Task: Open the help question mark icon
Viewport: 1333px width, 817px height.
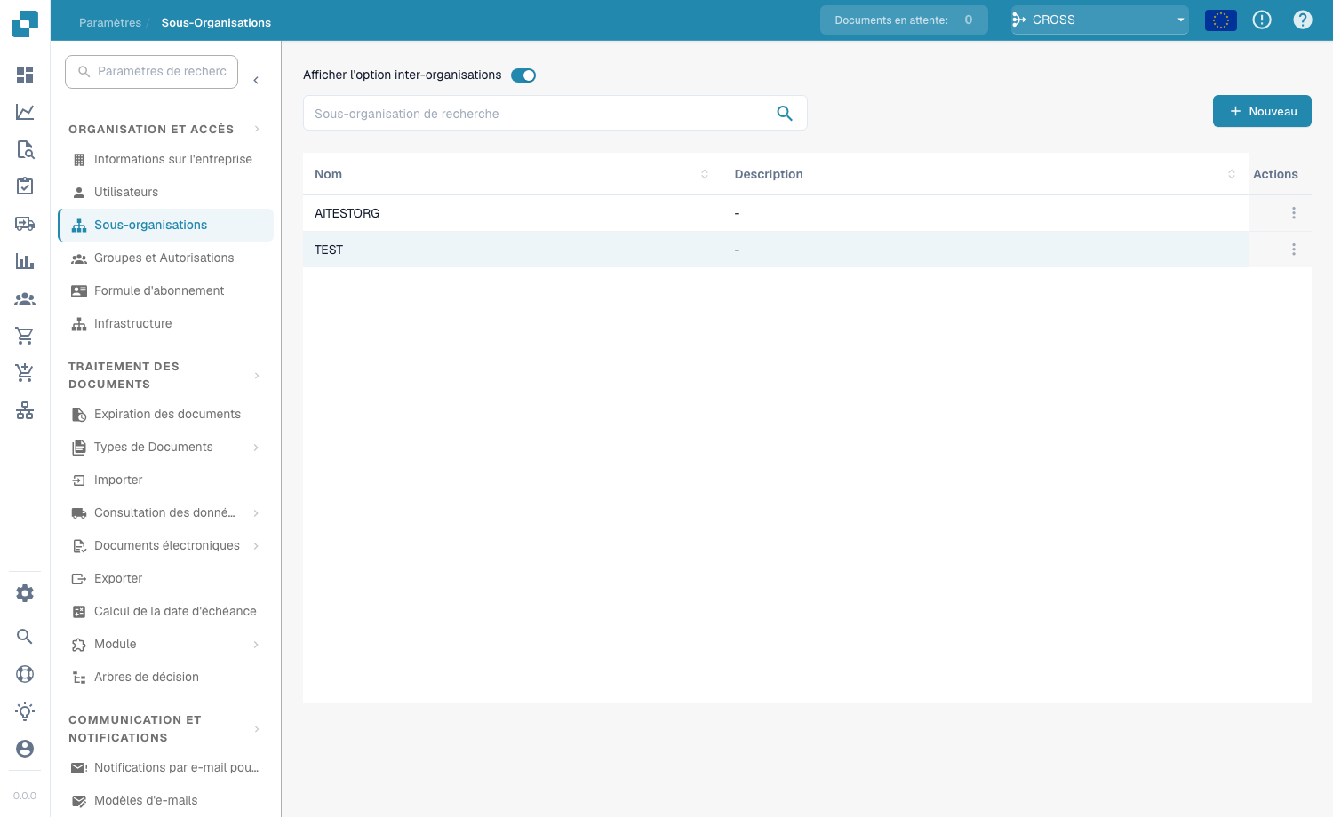Action: (x=1303, y=20)
